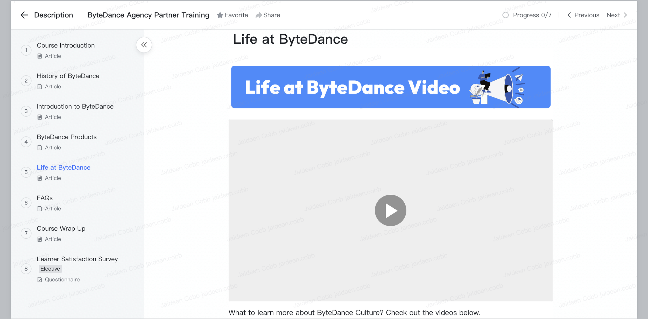Image resolution: width=648 pixels, height=319 pixels.
Task: Collapse the course sidebar with double chevron
Action: click(x=144, y=45)
